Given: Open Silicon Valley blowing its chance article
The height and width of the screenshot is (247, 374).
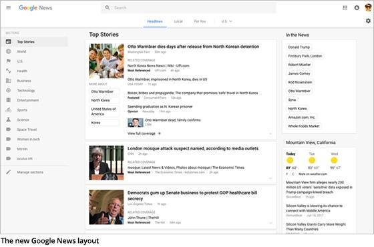Looking at the screenshot, I should pos(314,208).
